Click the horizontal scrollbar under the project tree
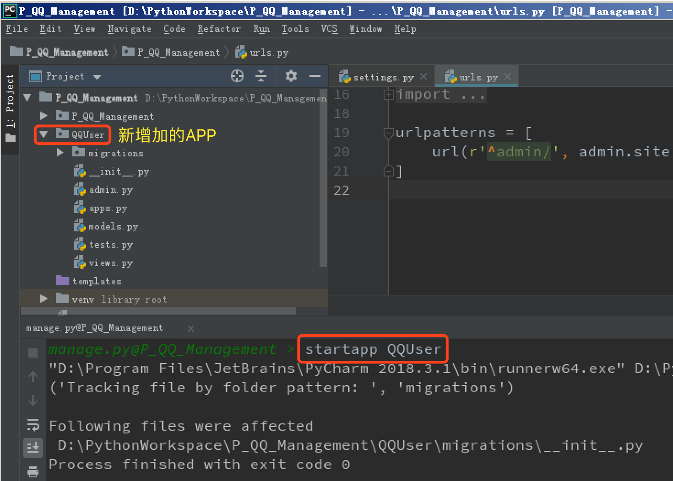 click(158, 311)
